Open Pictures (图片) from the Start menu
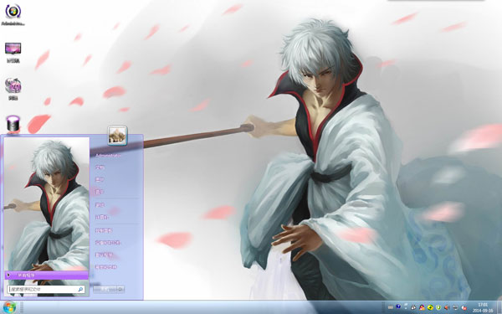The height and width of the screenshot is (314, 502). tap(100, 179)
